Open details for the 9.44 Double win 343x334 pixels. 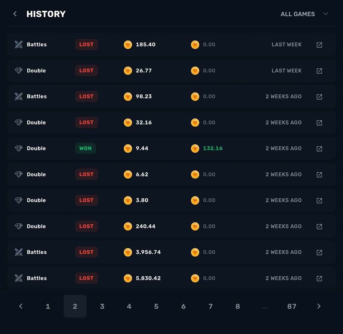(x=319, y=149)
